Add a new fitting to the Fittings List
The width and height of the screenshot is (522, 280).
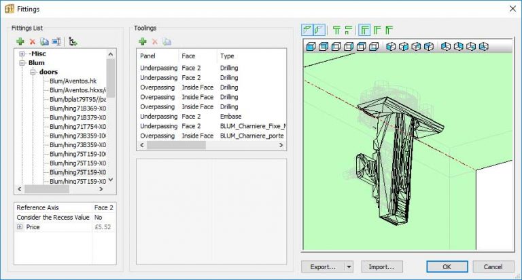coord(20,41)
